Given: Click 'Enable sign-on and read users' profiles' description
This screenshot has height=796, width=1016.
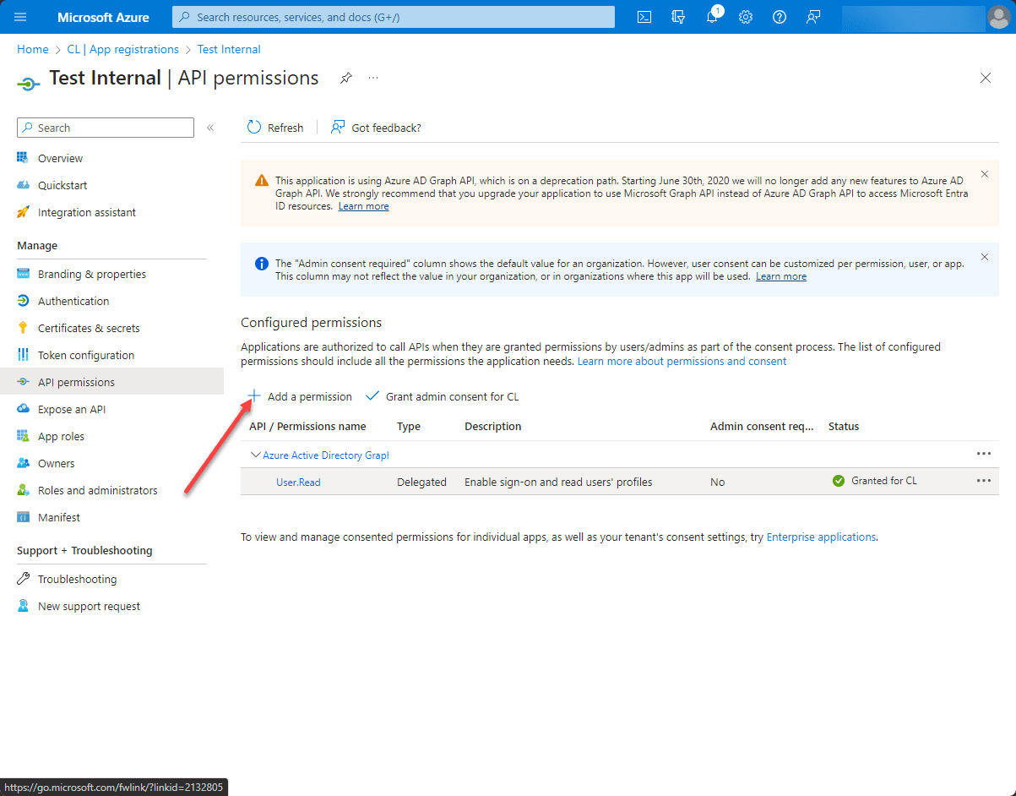Looking at the screenshot, I should click(558, 482).
